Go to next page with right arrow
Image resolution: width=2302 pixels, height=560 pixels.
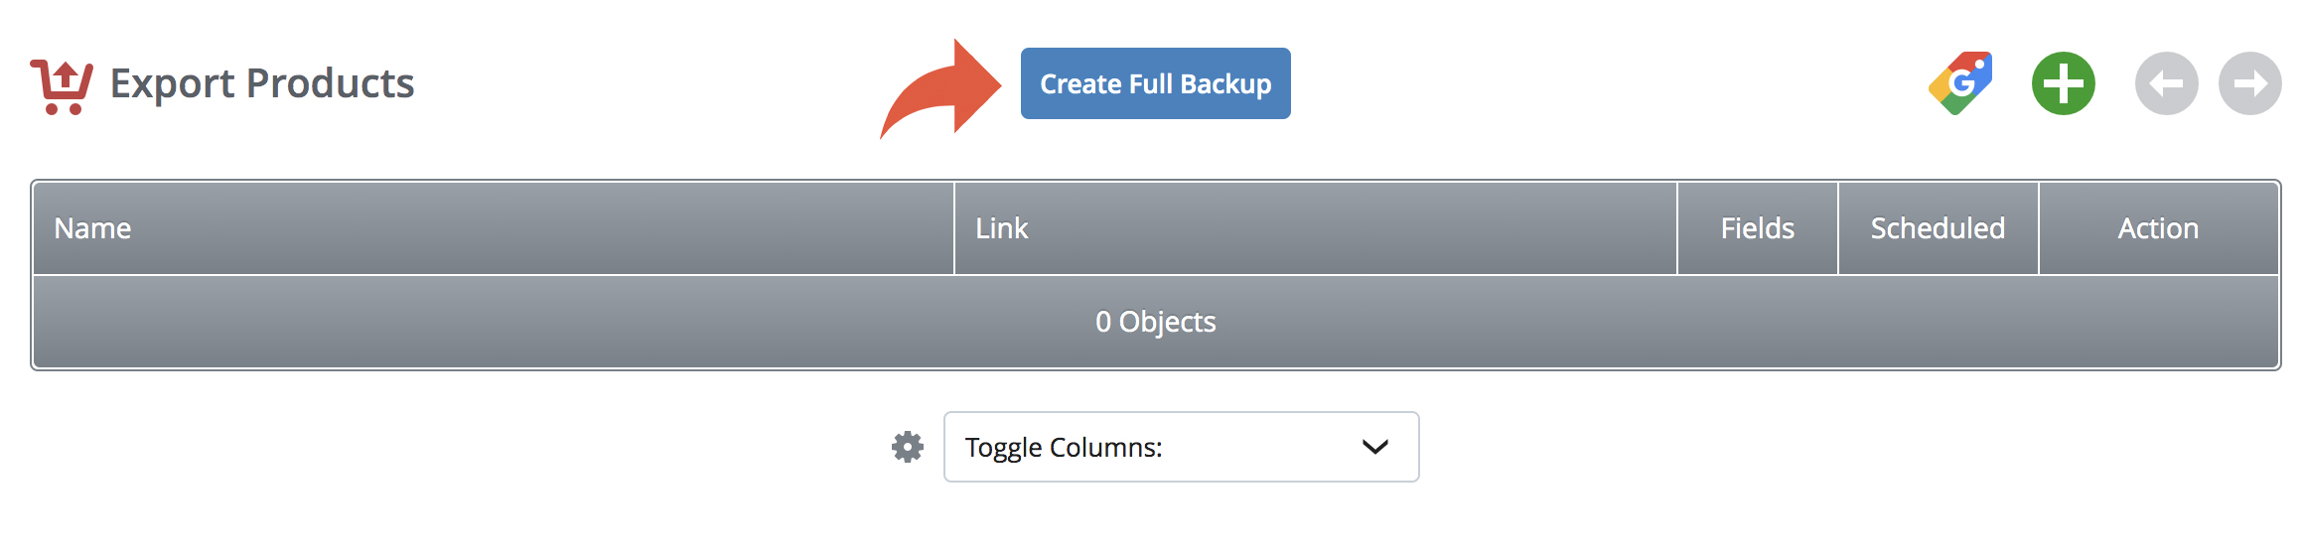[2250, 83]
